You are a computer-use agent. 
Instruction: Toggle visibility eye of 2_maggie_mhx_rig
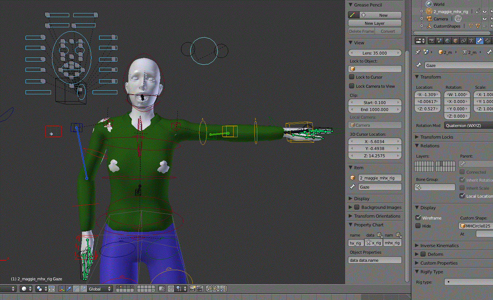click(x=485, y=11)
